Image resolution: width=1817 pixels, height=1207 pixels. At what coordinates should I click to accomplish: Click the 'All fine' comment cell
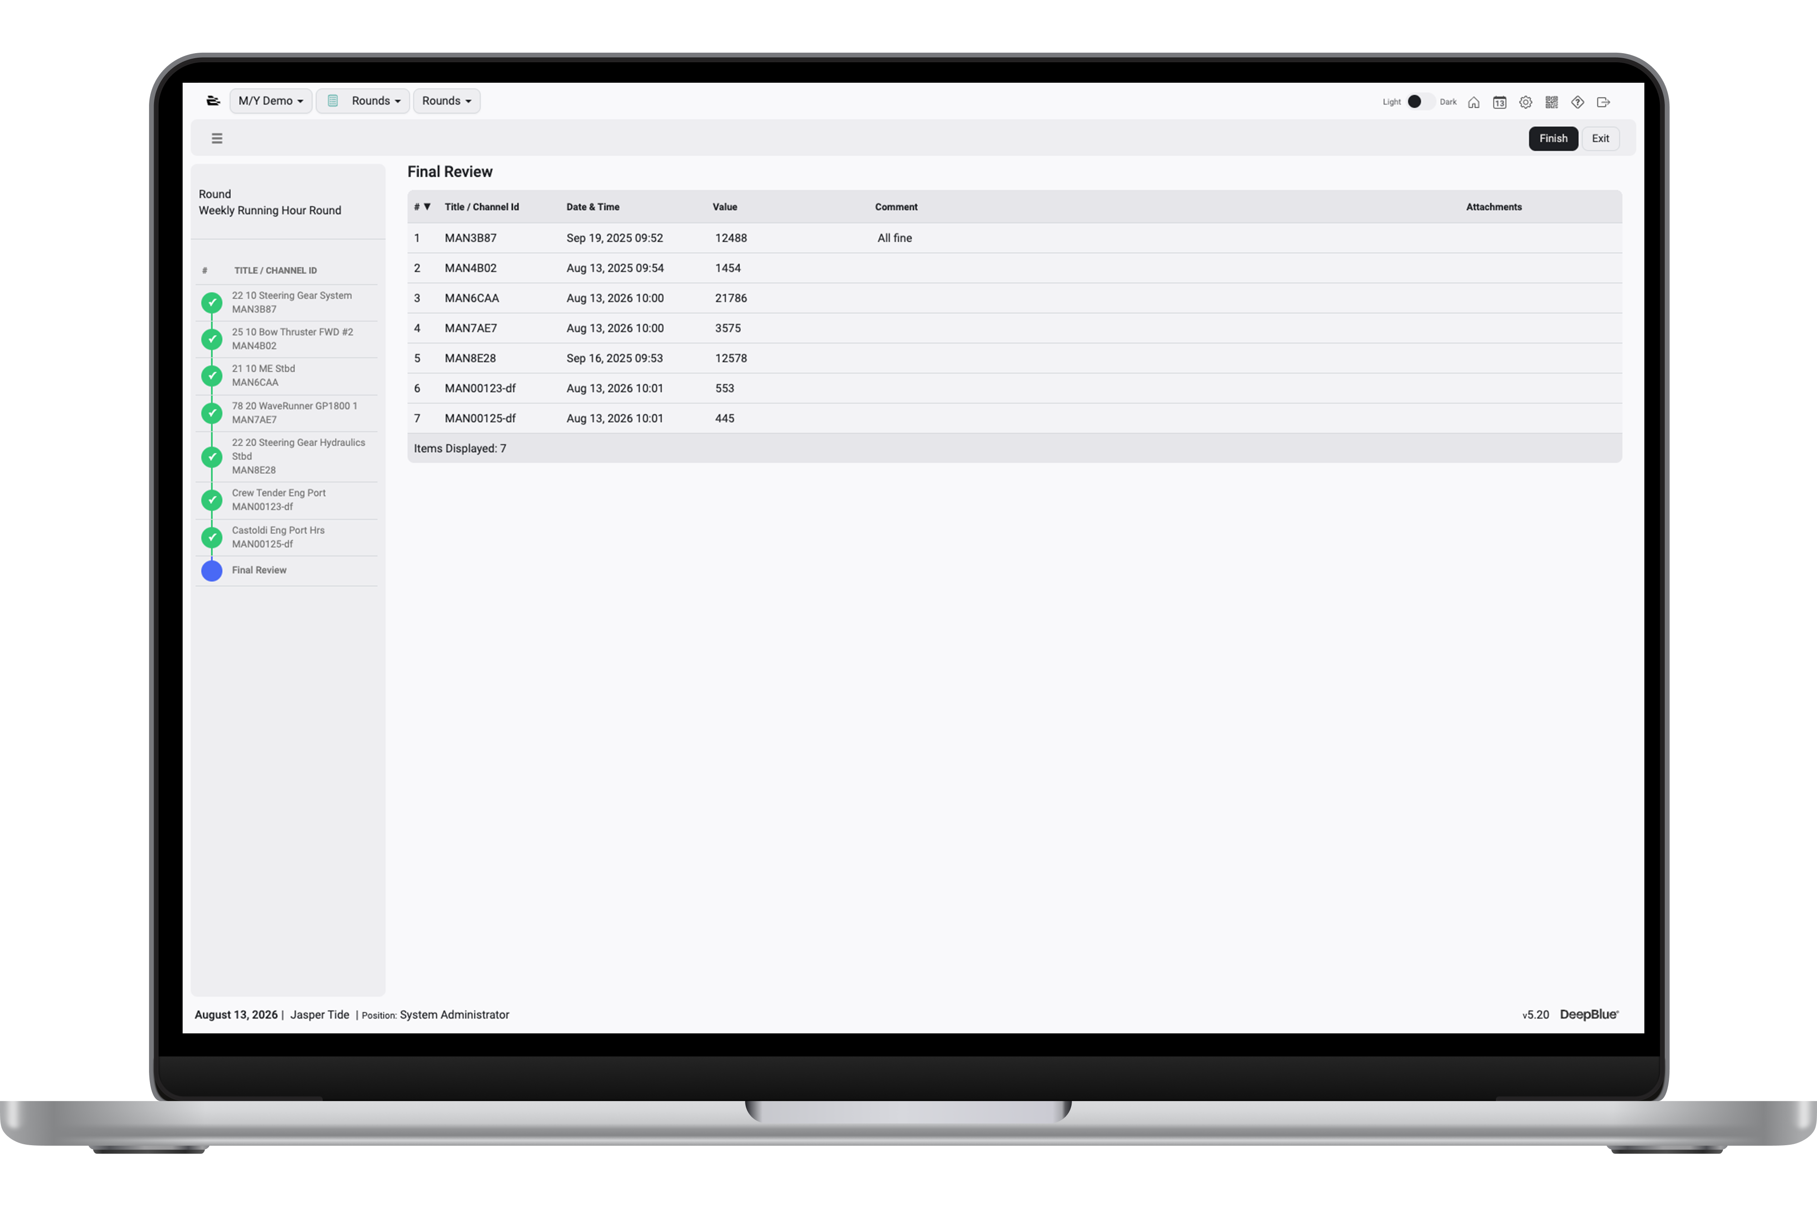pyautogui.click(x=895, y=239)
